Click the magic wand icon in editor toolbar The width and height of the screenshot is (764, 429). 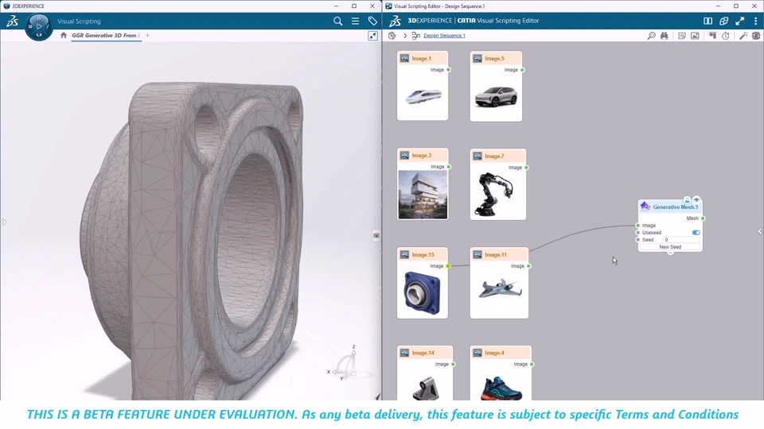743,36
